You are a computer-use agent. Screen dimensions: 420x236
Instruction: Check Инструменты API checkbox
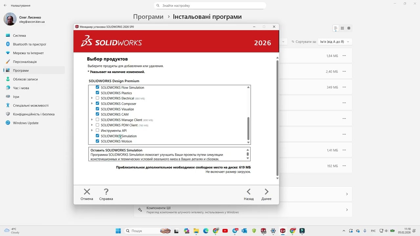tap(97, 130)
